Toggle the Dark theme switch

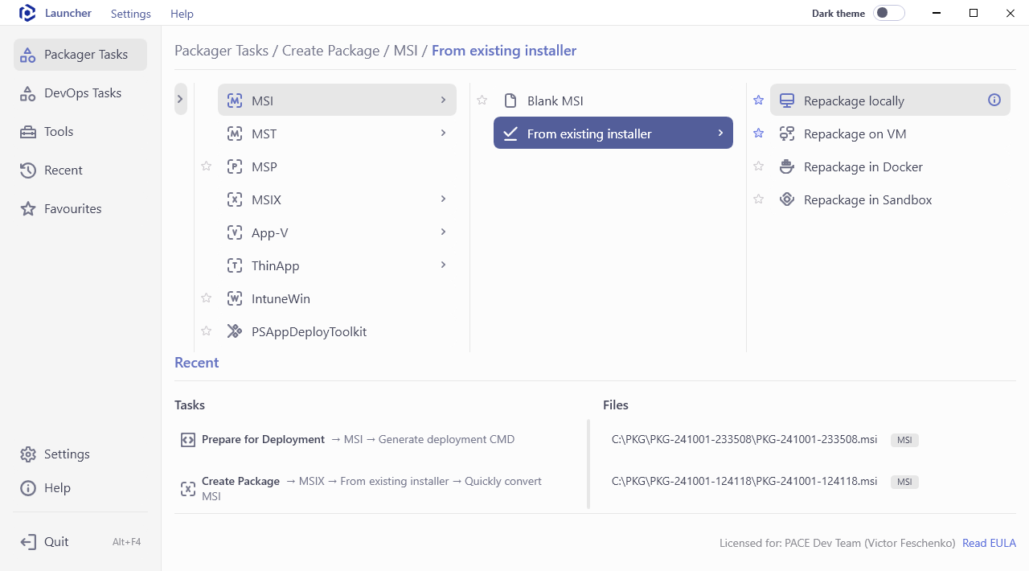[889, 13]
